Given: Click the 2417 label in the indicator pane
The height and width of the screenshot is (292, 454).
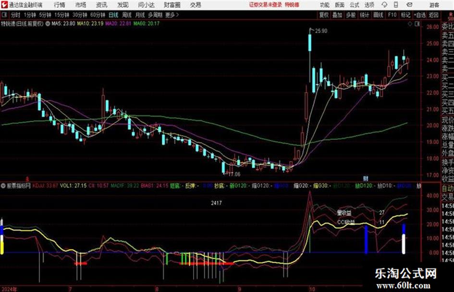Looking at the screenshot, I should (x=216, y=203).
